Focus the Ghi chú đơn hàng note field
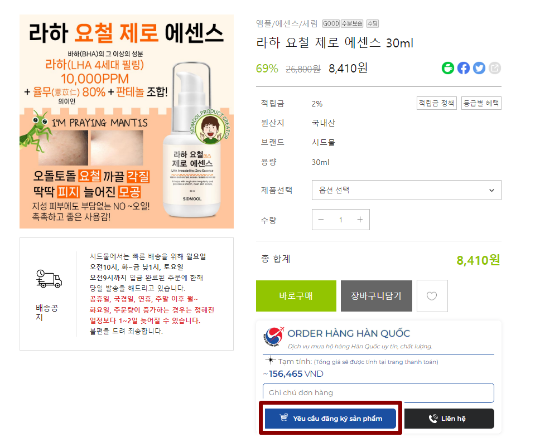 coord(378,392)
